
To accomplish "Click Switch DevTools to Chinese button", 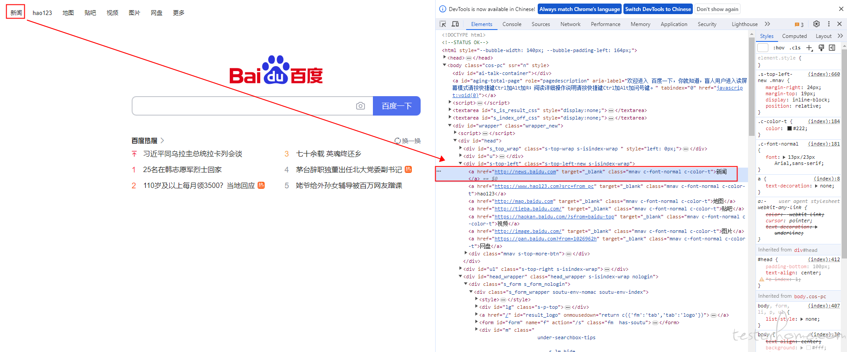I will coord(658,9).
